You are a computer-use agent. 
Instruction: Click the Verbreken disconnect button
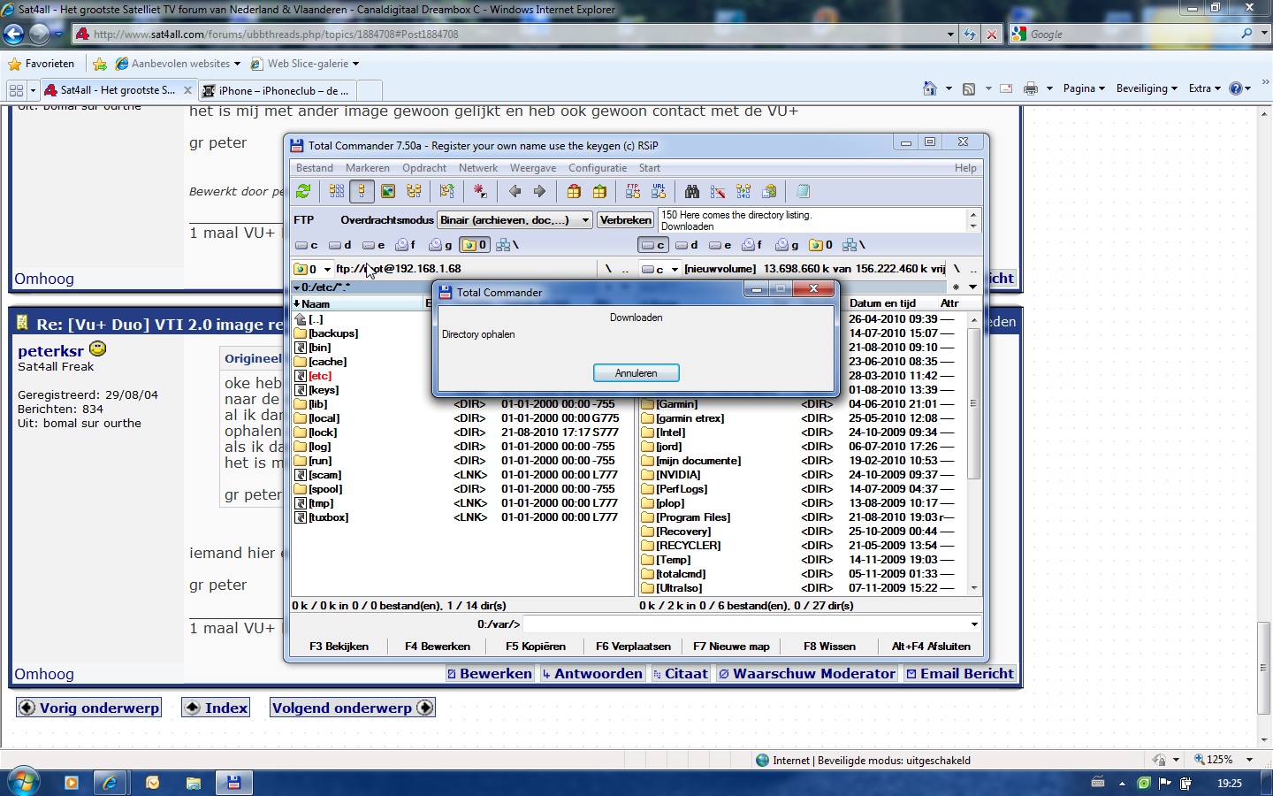click(626, 220)
